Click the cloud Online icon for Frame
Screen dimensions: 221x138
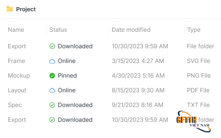tap(52, 61)
